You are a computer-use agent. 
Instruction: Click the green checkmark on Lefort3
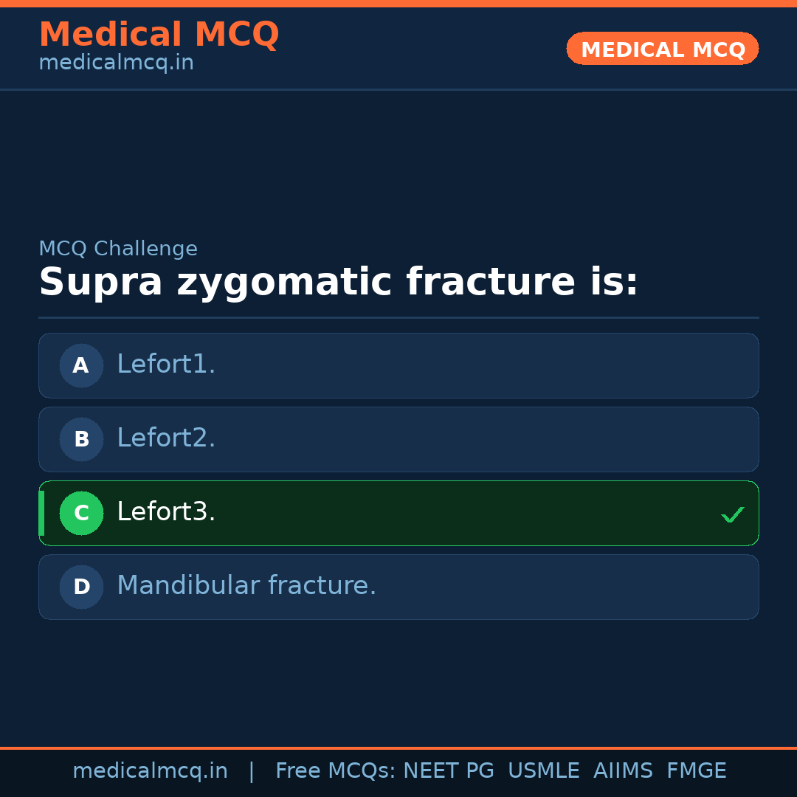pyautogui.click(x=732, y=514)
